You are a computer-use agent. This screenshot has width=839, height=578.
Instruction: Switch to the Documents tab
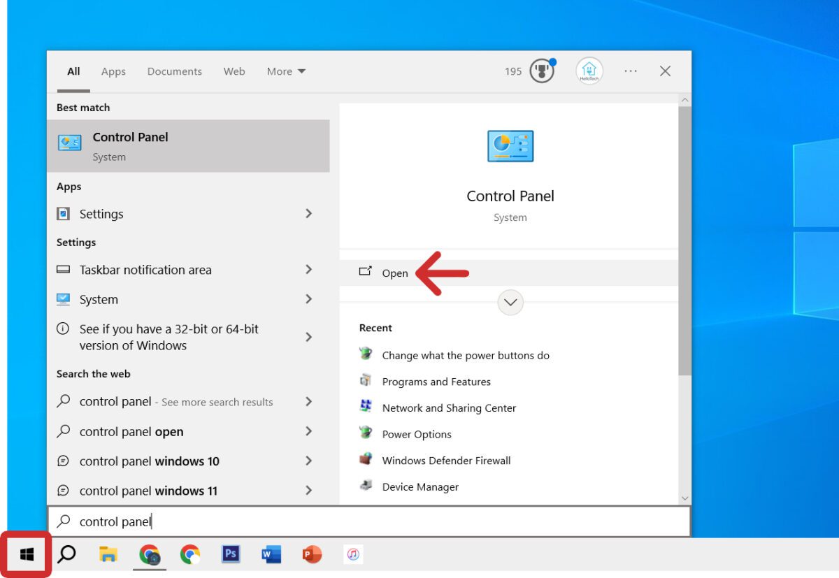(x=174, y=71)
